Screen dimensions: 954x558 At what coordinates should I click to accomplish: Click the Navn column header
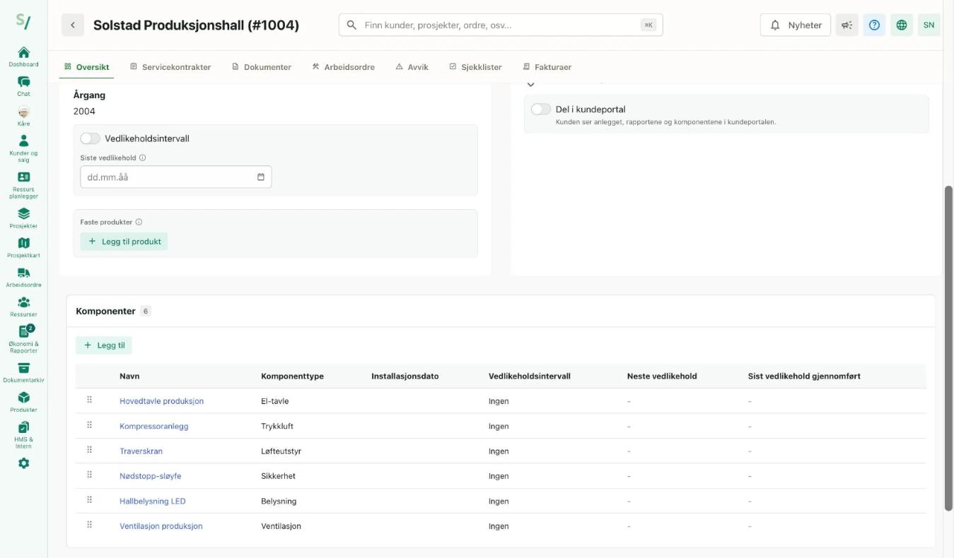click(129, 376)
